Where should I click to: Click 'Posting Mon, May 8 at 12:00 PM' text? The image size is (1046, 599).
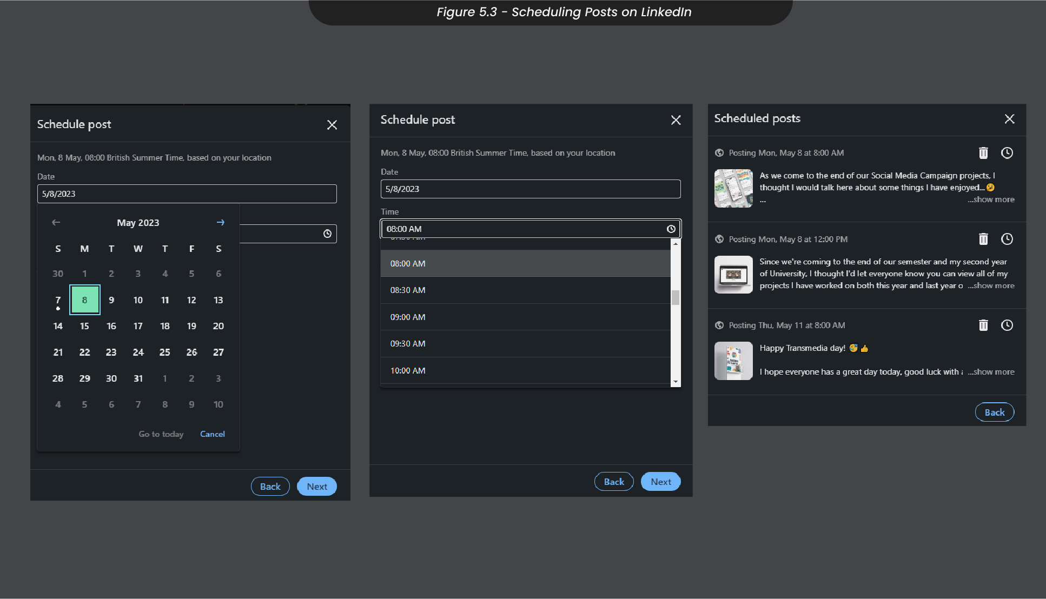(788, 239)
